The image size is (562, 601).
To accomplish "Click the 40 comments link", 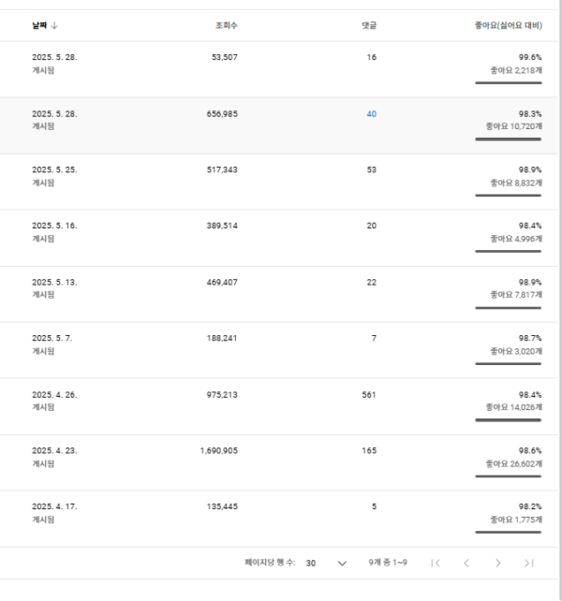I will 372,114.
